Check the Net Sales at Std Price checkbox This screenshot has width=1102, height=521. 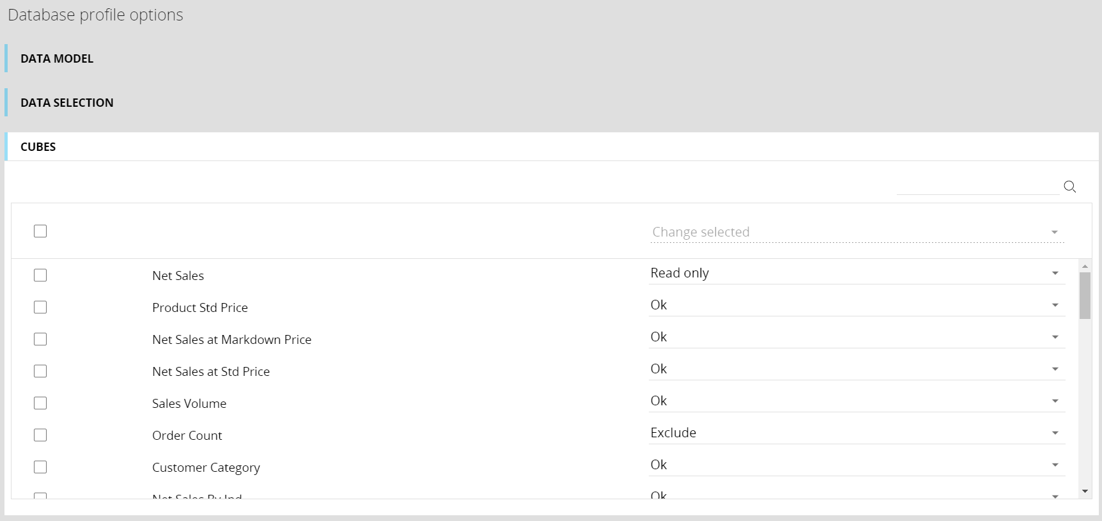(x=40, y=371)
